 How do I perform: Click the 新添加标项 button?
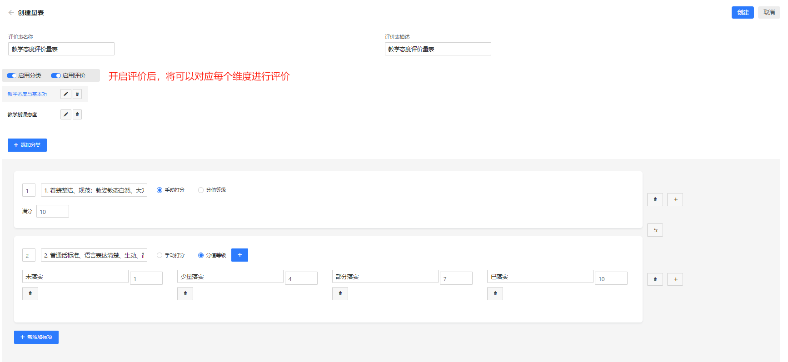(36, 337)
